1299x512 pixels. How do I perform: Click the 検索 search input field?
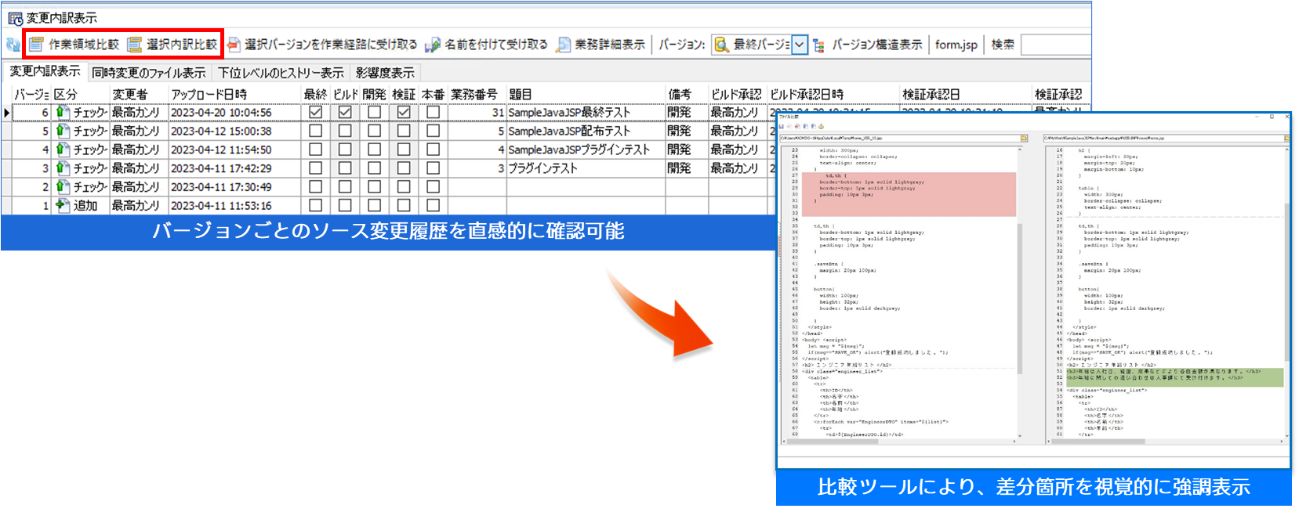click(1054, 45)
